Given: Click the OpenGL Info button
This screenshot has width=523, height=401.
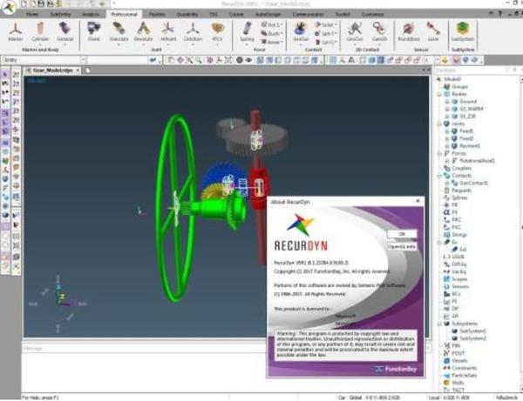Looking at the screenshot, I should click(401, 246).
